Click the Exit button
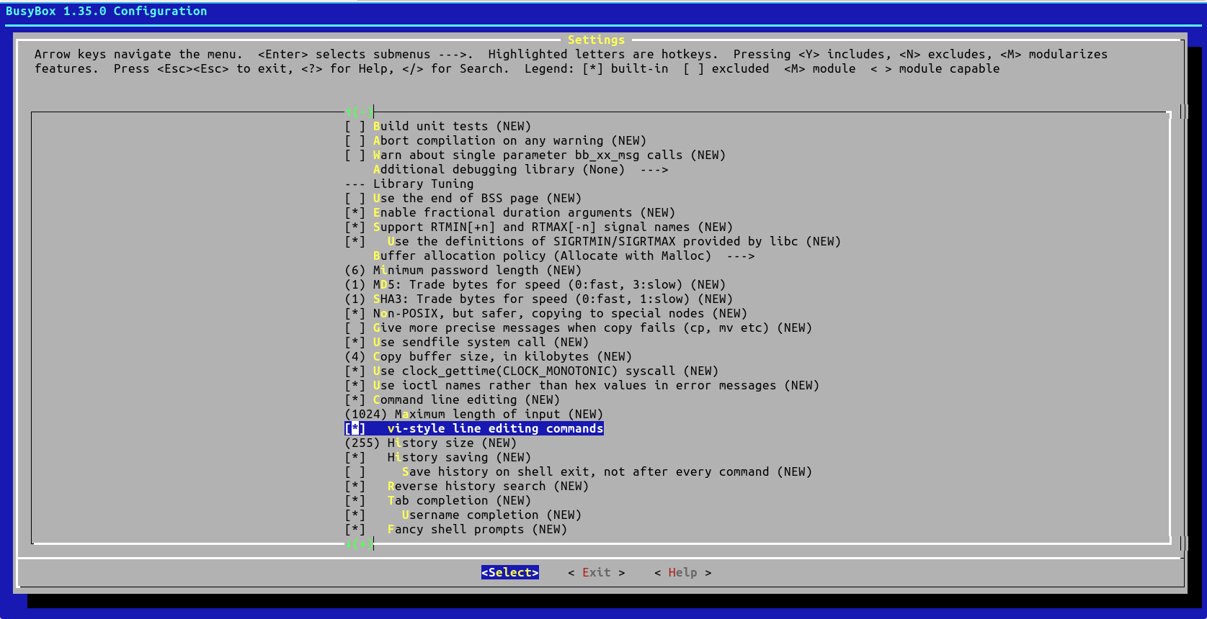The height and width of the screenshot is (619, 1207). (x=597, y=572)
